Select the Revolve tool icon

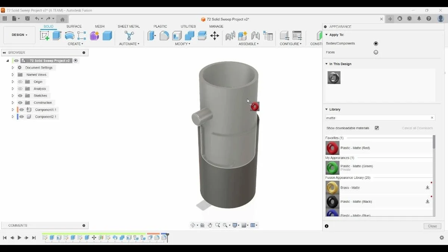pyautogui.click(x=69, y=35)
